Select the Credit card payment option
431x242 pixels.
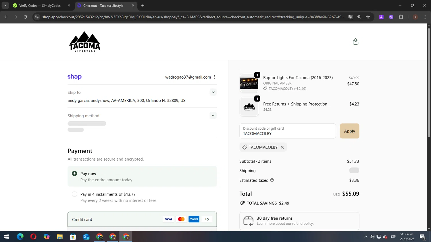142,219
